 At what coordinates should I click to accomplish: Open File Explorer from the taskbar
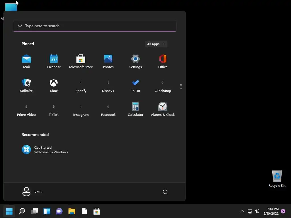click(x=72, y=211)
